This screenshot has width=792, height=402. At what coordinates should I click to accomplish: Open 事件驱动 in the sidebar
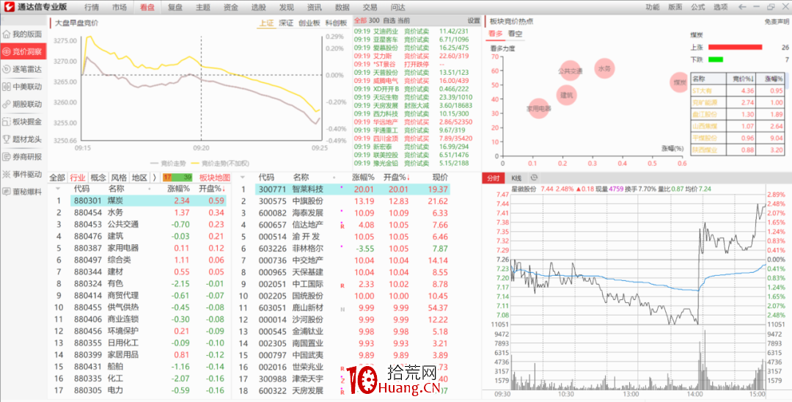(x=23, y=175)
